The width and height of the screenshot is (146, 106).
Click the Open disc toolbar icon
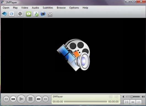pos(20,14)
